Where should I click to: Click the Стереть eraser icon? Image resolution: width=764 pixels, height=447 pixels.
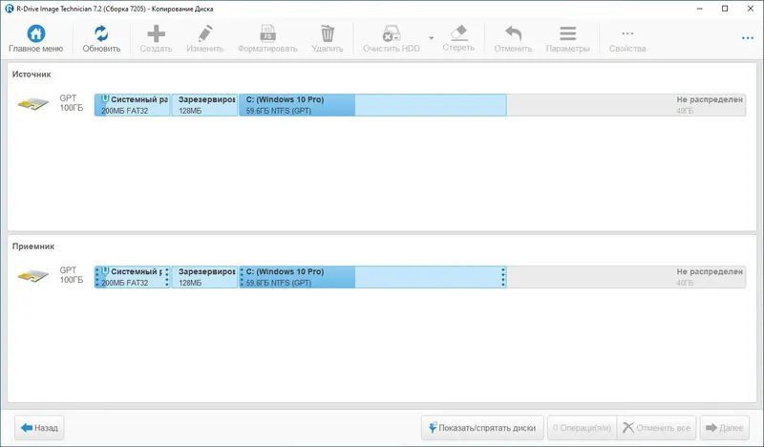pyautogui.click(x=458, y=32)
